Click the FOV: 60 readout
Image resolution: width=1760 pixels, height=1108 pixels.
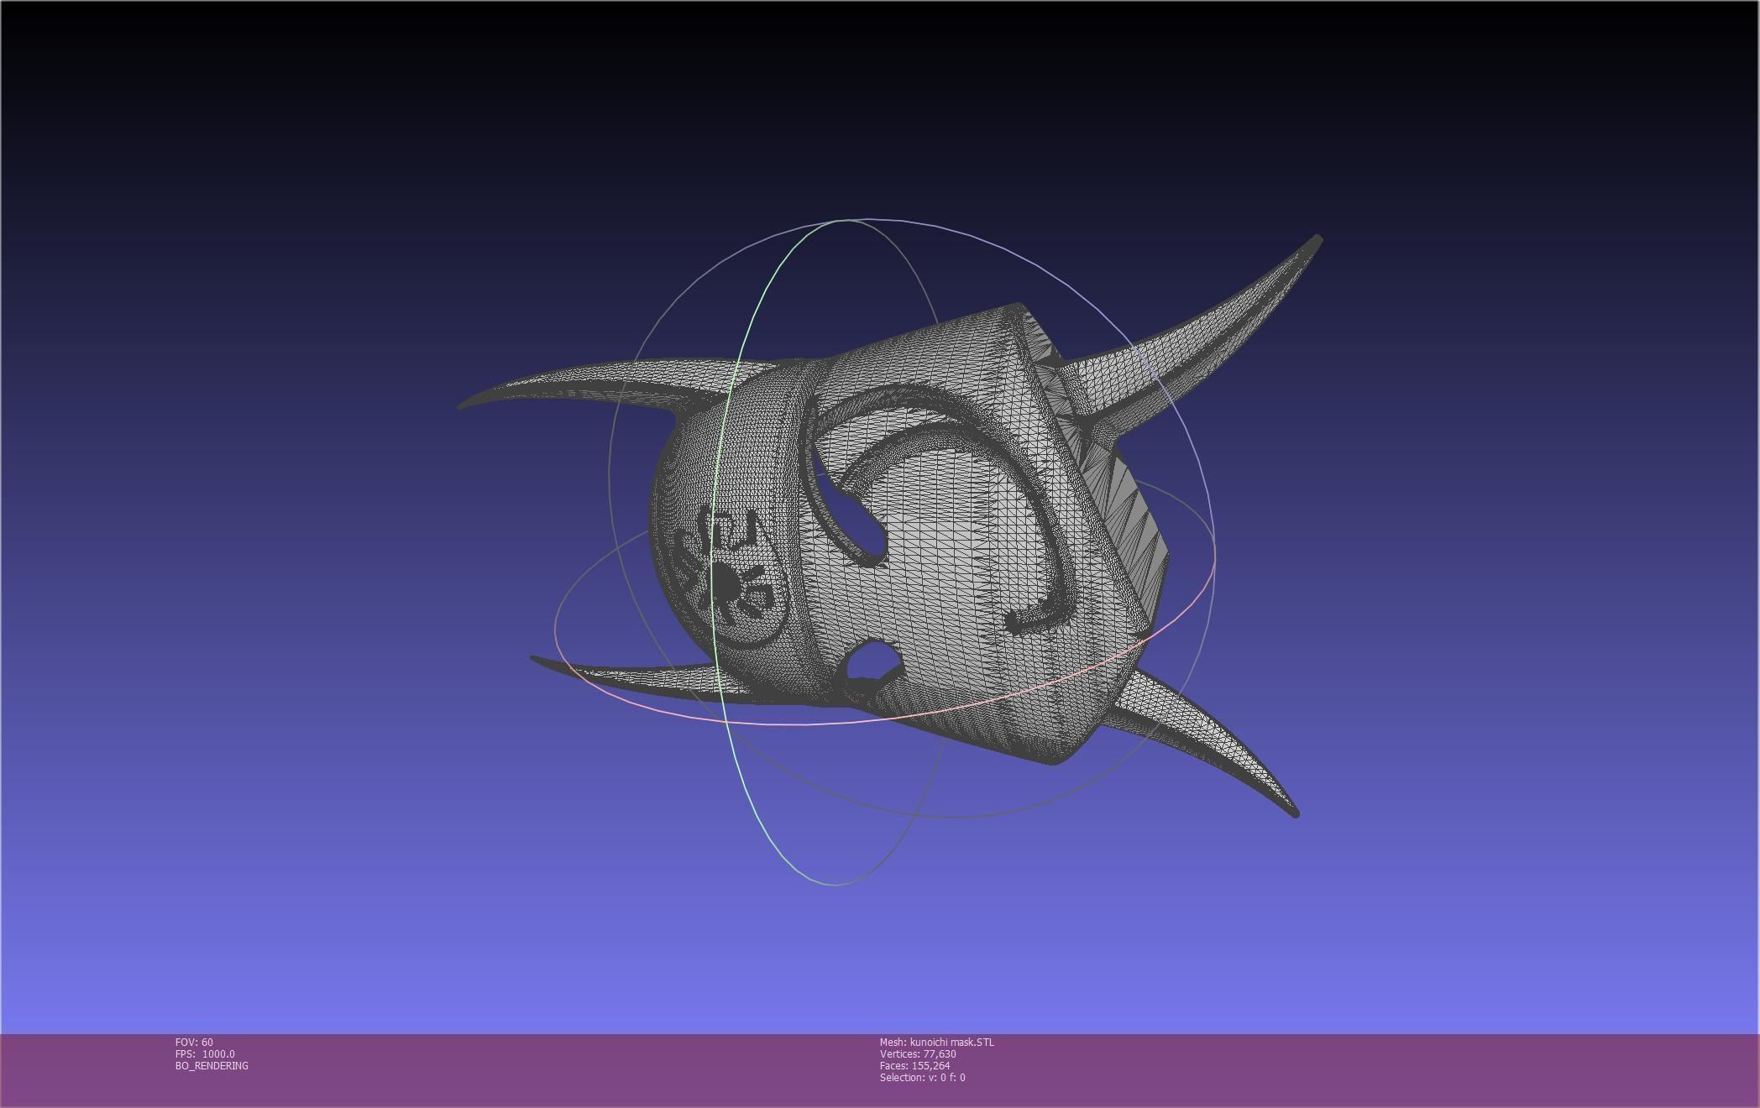(194, 1043)
